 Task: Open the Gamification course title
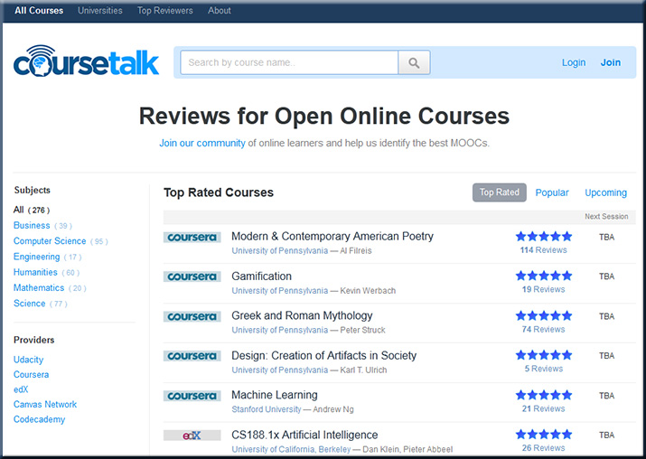(262, 276)
